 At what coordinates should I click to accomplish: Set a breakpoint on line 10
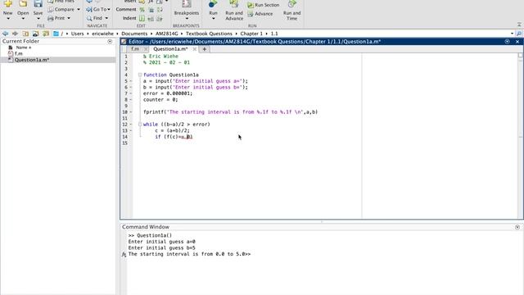(131, 112)
